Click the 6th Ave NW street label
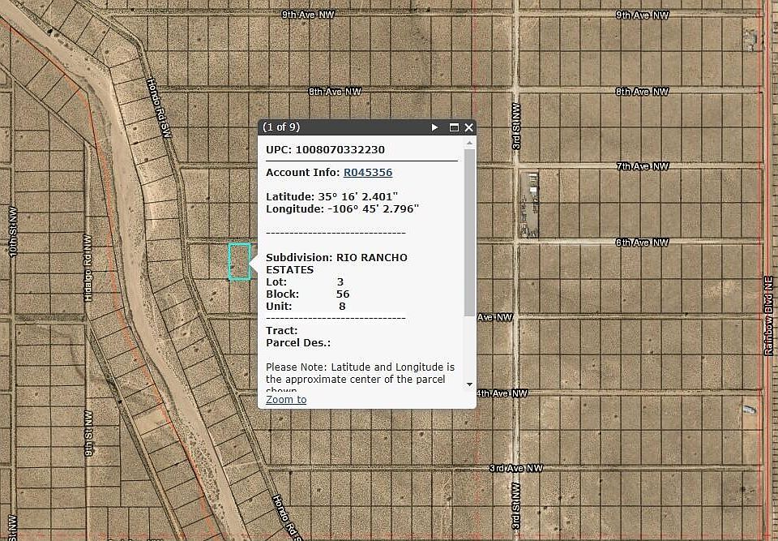The height and width of the screenshot is (541, 778). click(x=643, y=243)
